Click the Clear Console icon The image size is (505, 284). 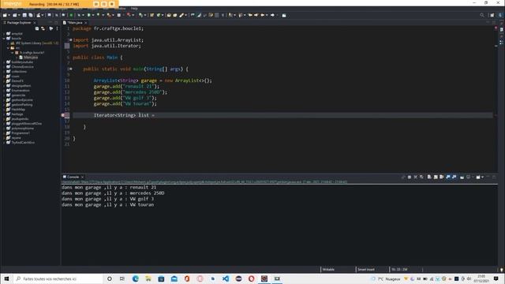tap(429, 177)
